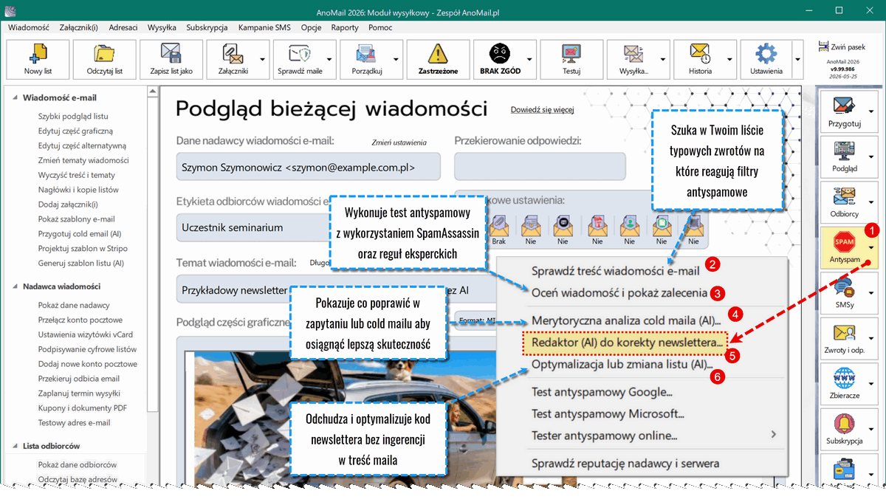Select the Subskrypcja bell icon in sidebar
The image size is (886, 502).
pyautogui.click(x=844, y=424)
